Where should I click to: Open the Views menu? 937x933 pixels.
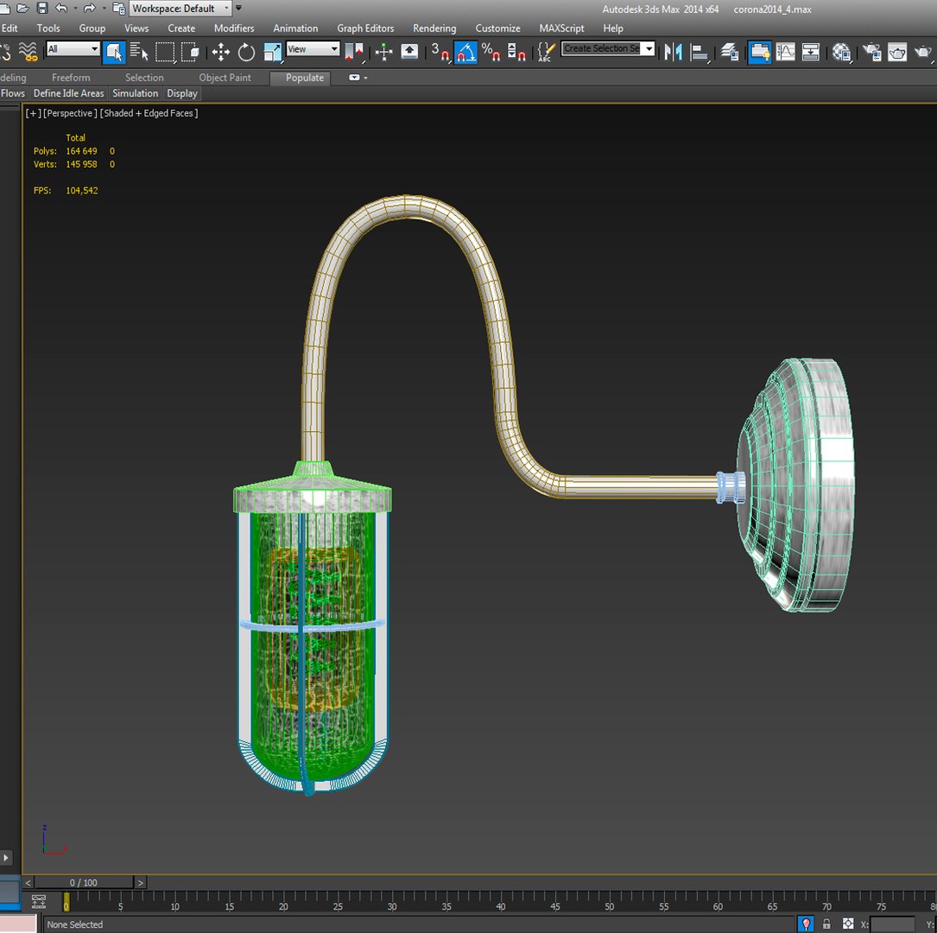pyautogui.click(x=136, y=29)
